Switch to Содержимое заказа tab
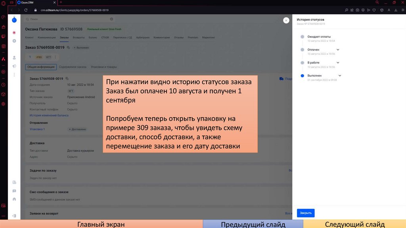The height and width of the screenshot is (228, 406). pos(73,67)
